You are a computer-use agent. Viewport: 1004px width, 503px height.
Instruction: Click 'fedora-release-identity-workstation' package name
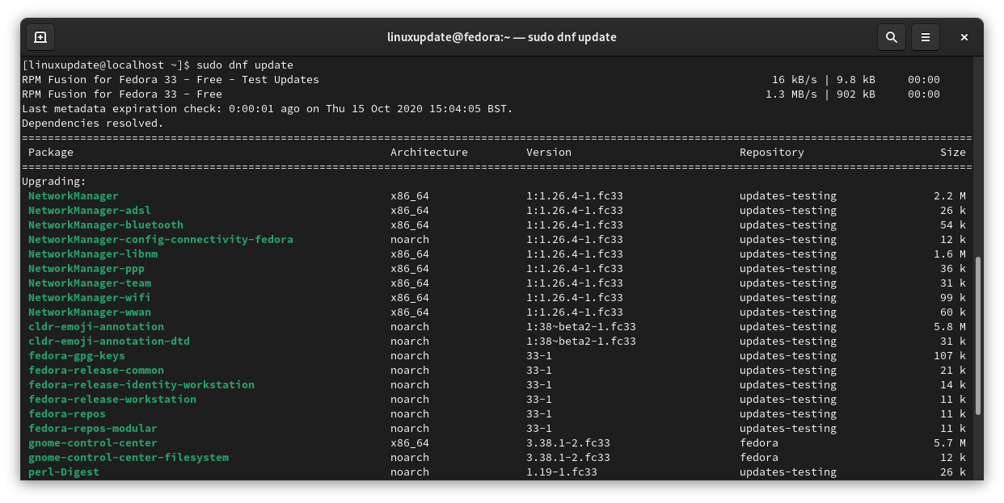(141, 384)
